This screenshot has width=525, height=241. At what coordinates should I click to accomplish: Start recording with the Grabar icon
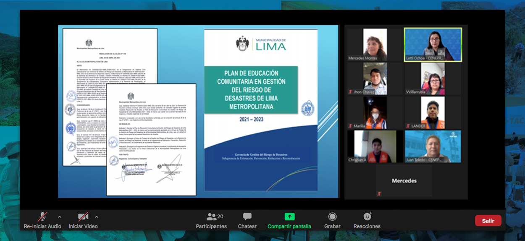click(x=332, y=216)
